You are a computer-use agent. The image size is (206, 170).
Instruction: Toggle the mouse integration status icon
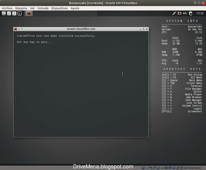click(x=178, y=168)
